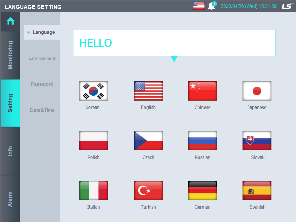Open the Environment submenu item

(x=42, y=58)
